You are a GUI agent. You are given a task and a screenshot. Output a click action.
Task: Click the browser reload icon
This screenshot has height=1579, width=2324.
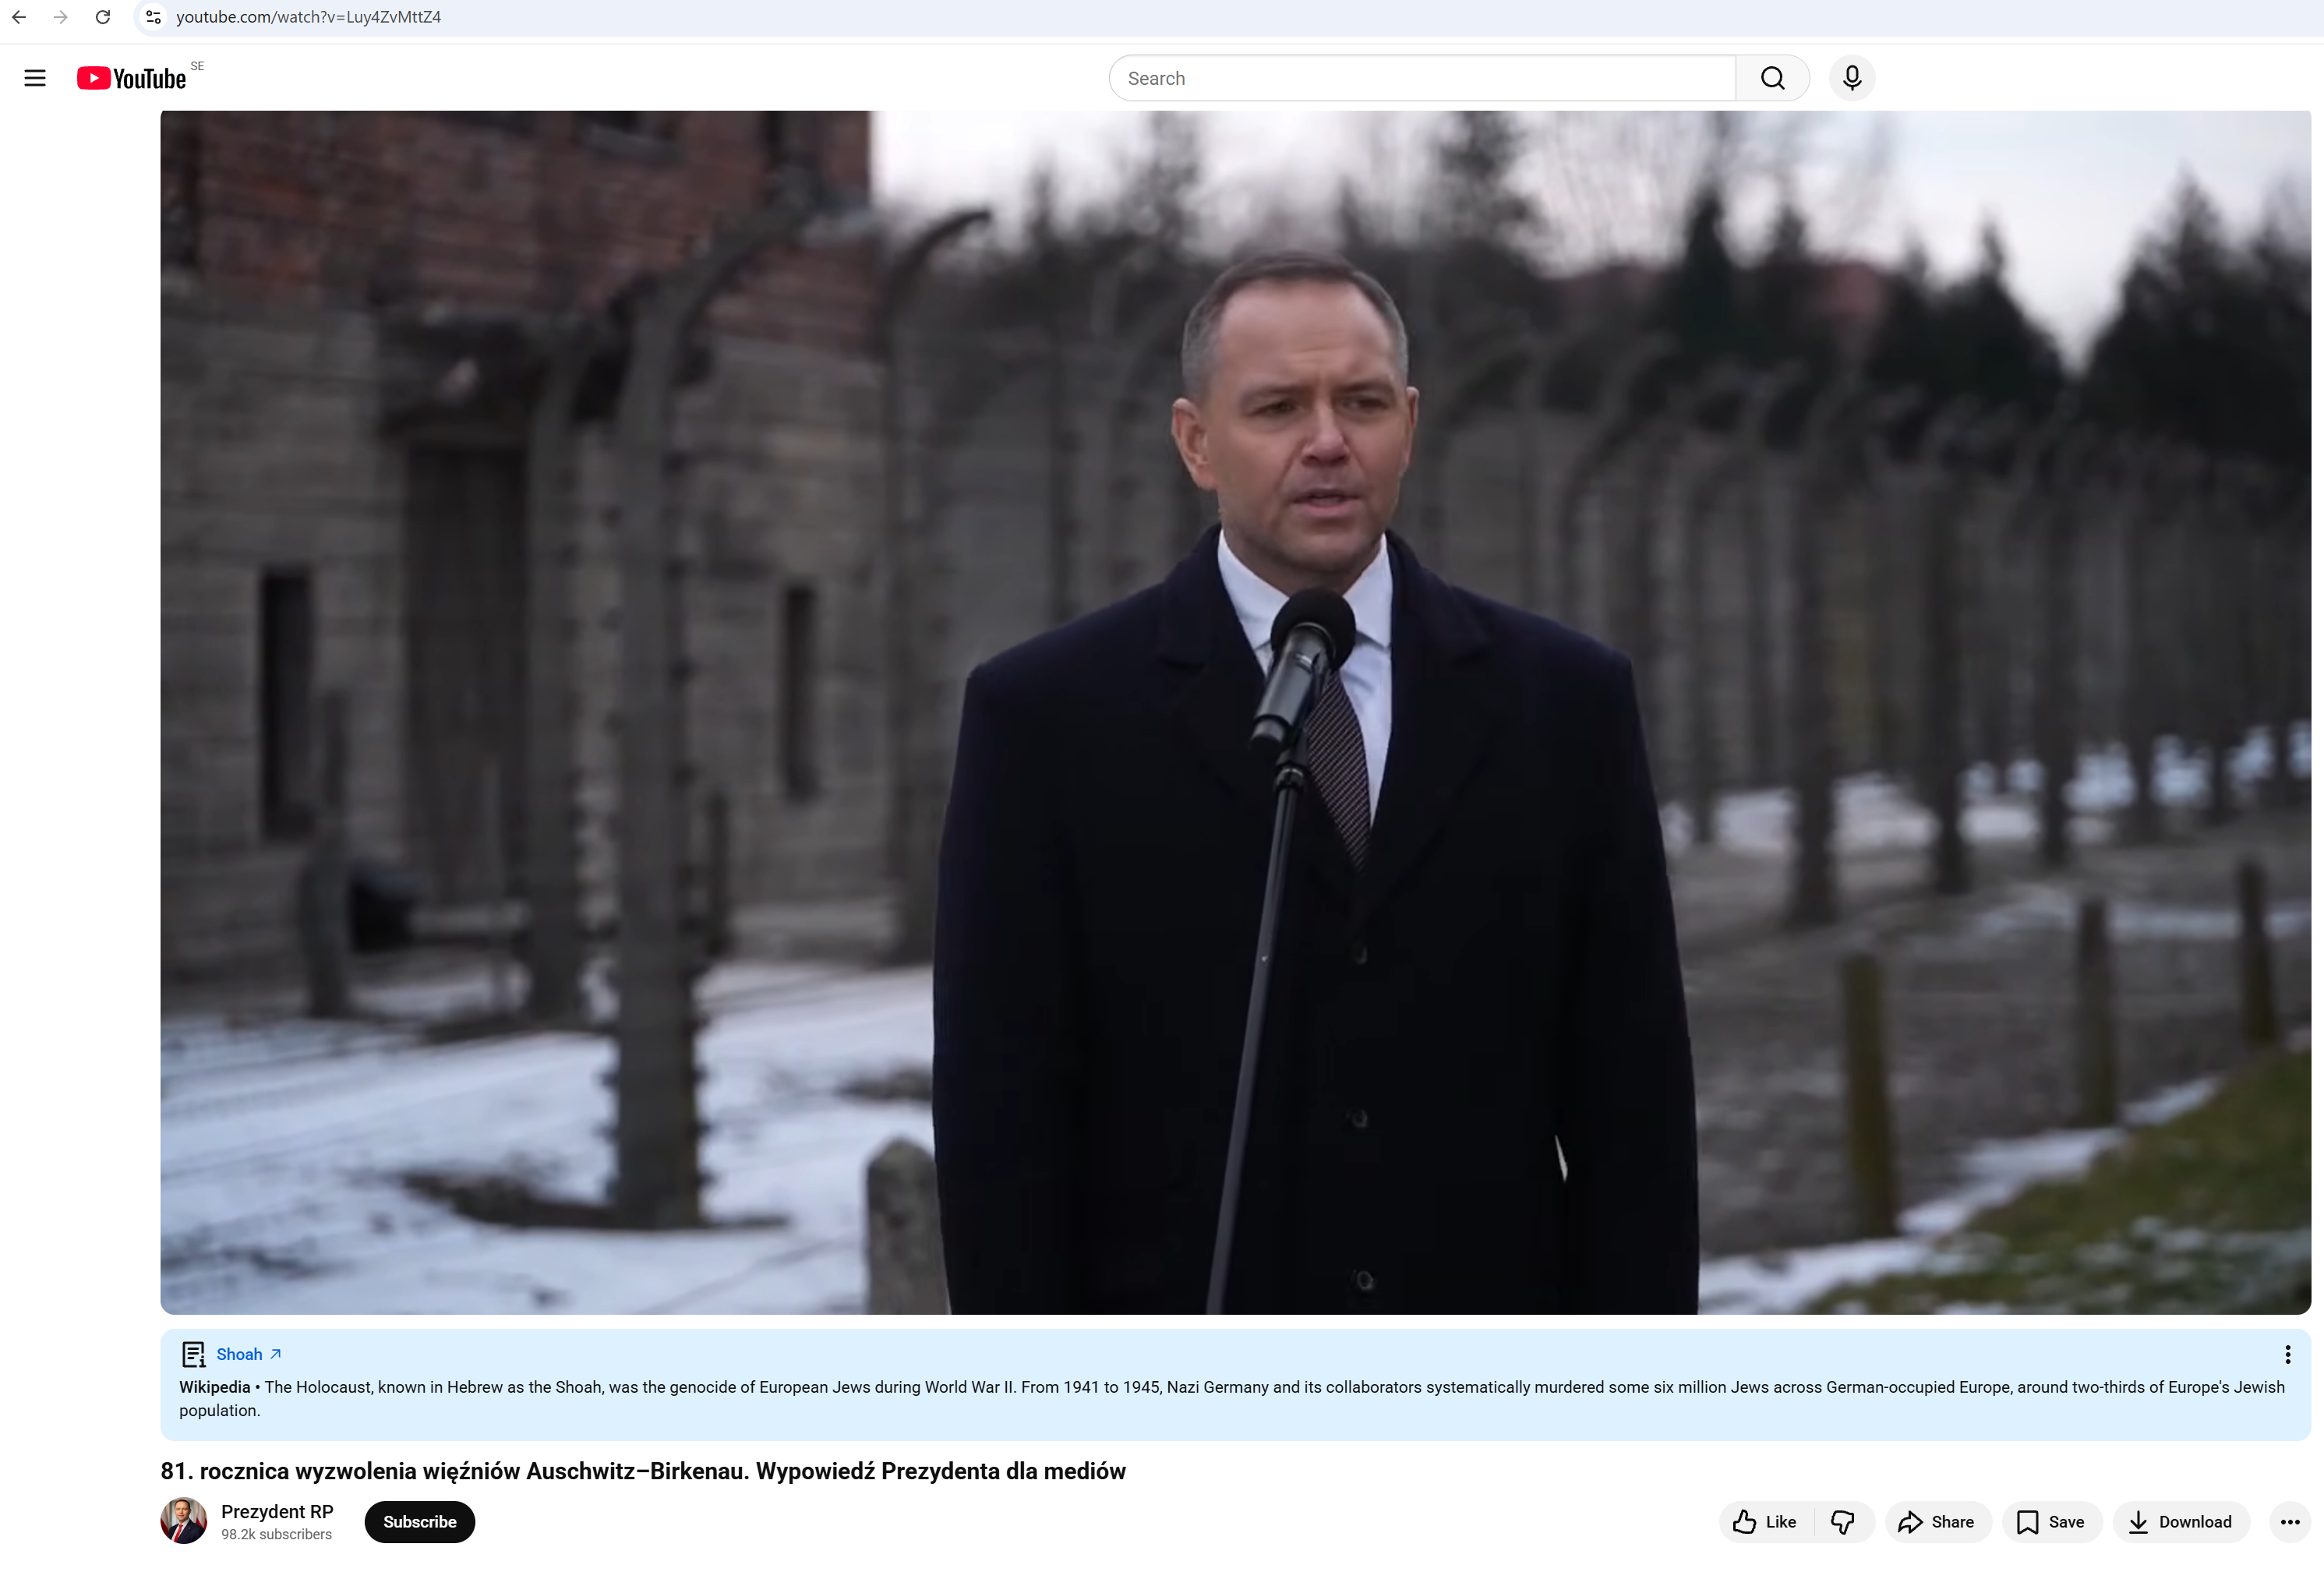103,17
